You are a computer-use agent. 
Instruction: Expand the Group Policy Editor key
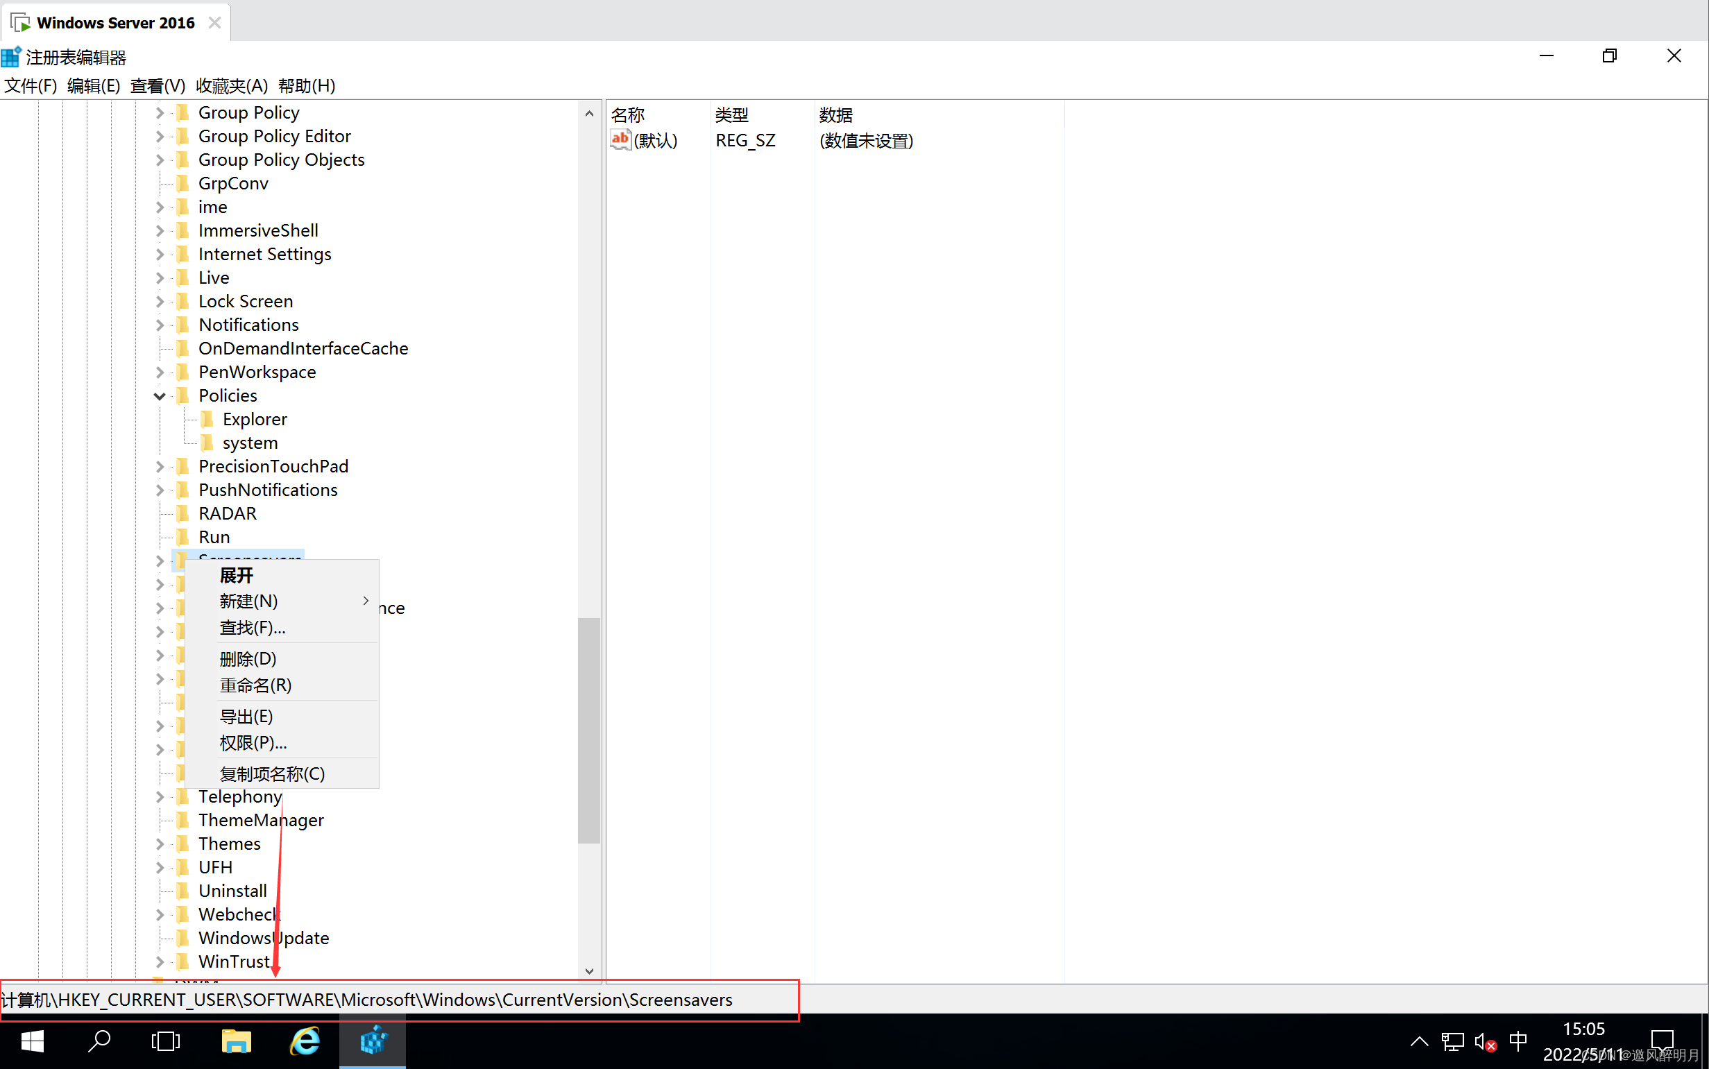[x=160, y=137]
